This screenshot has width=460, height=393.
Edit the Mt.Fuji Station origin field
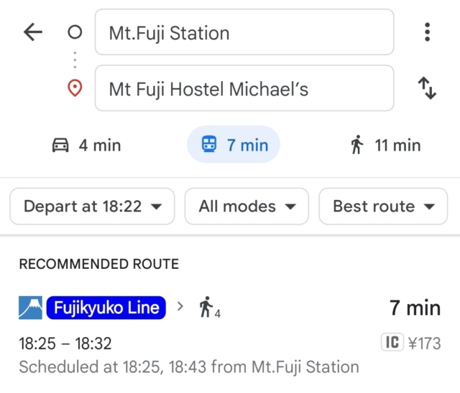click(x=244, y=32)
